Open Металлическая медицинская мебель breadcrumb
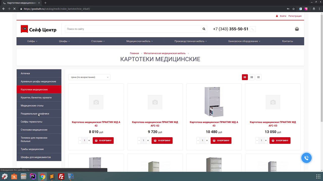Screen dimensions: 323x181 click(165, 53)
